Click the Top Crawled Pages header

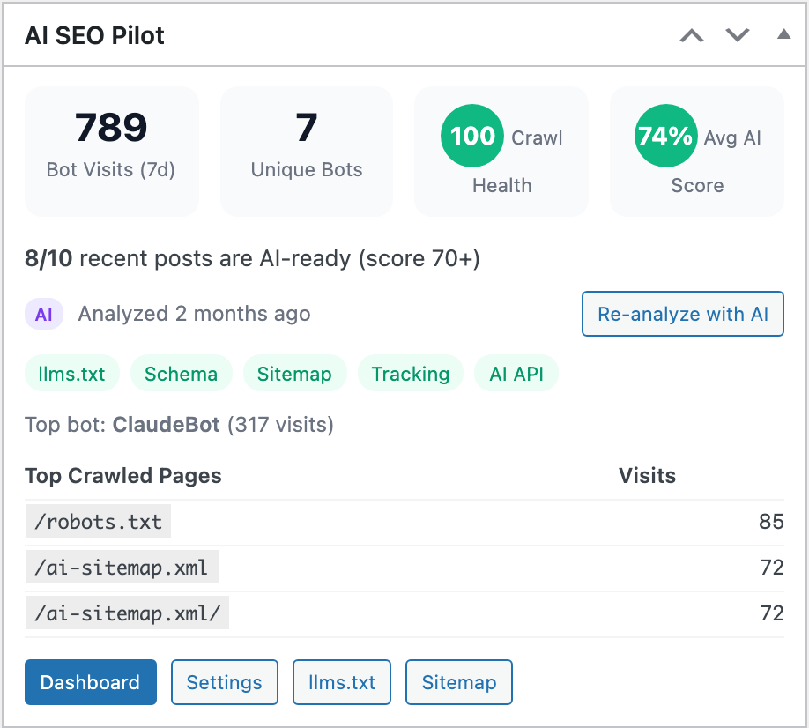point(123,476)
